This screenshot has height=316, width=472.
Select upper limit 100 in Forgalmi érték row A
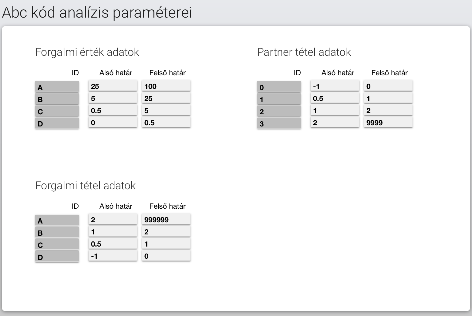click(x=166, y=86)
